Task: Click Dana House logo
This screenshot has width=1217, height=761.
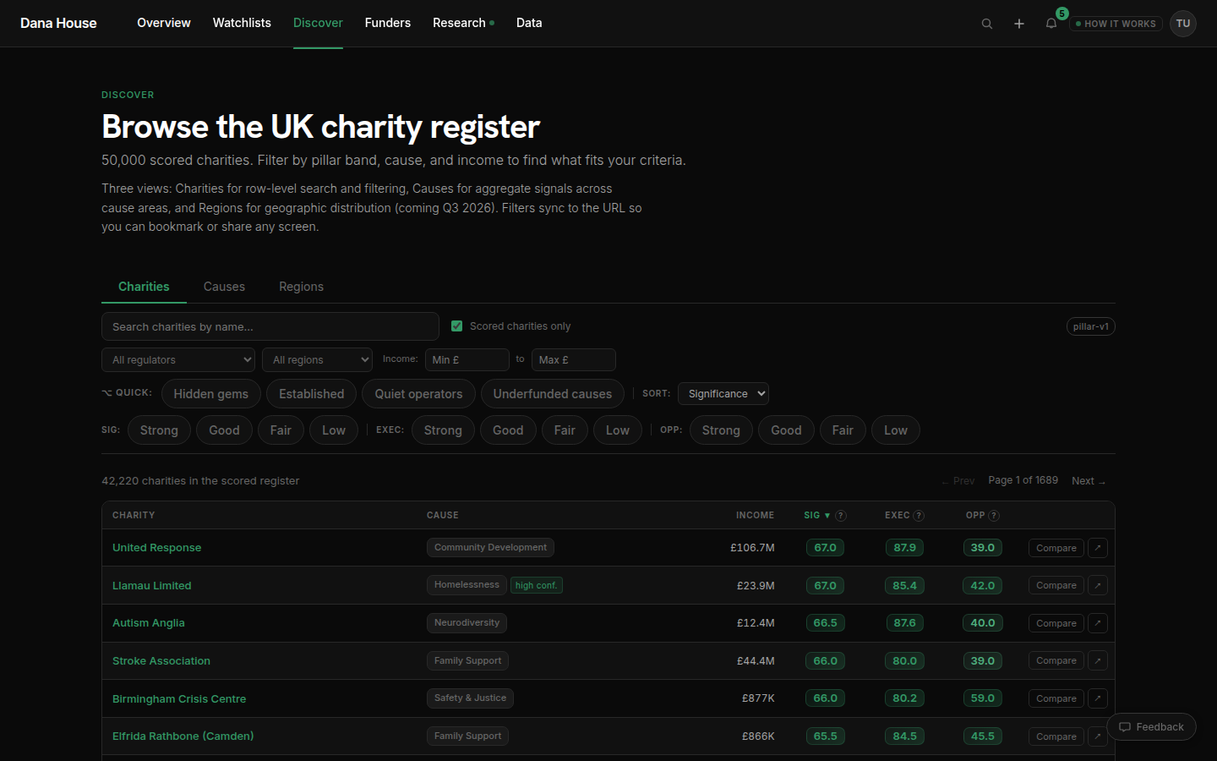Action: tap(58, 23)
